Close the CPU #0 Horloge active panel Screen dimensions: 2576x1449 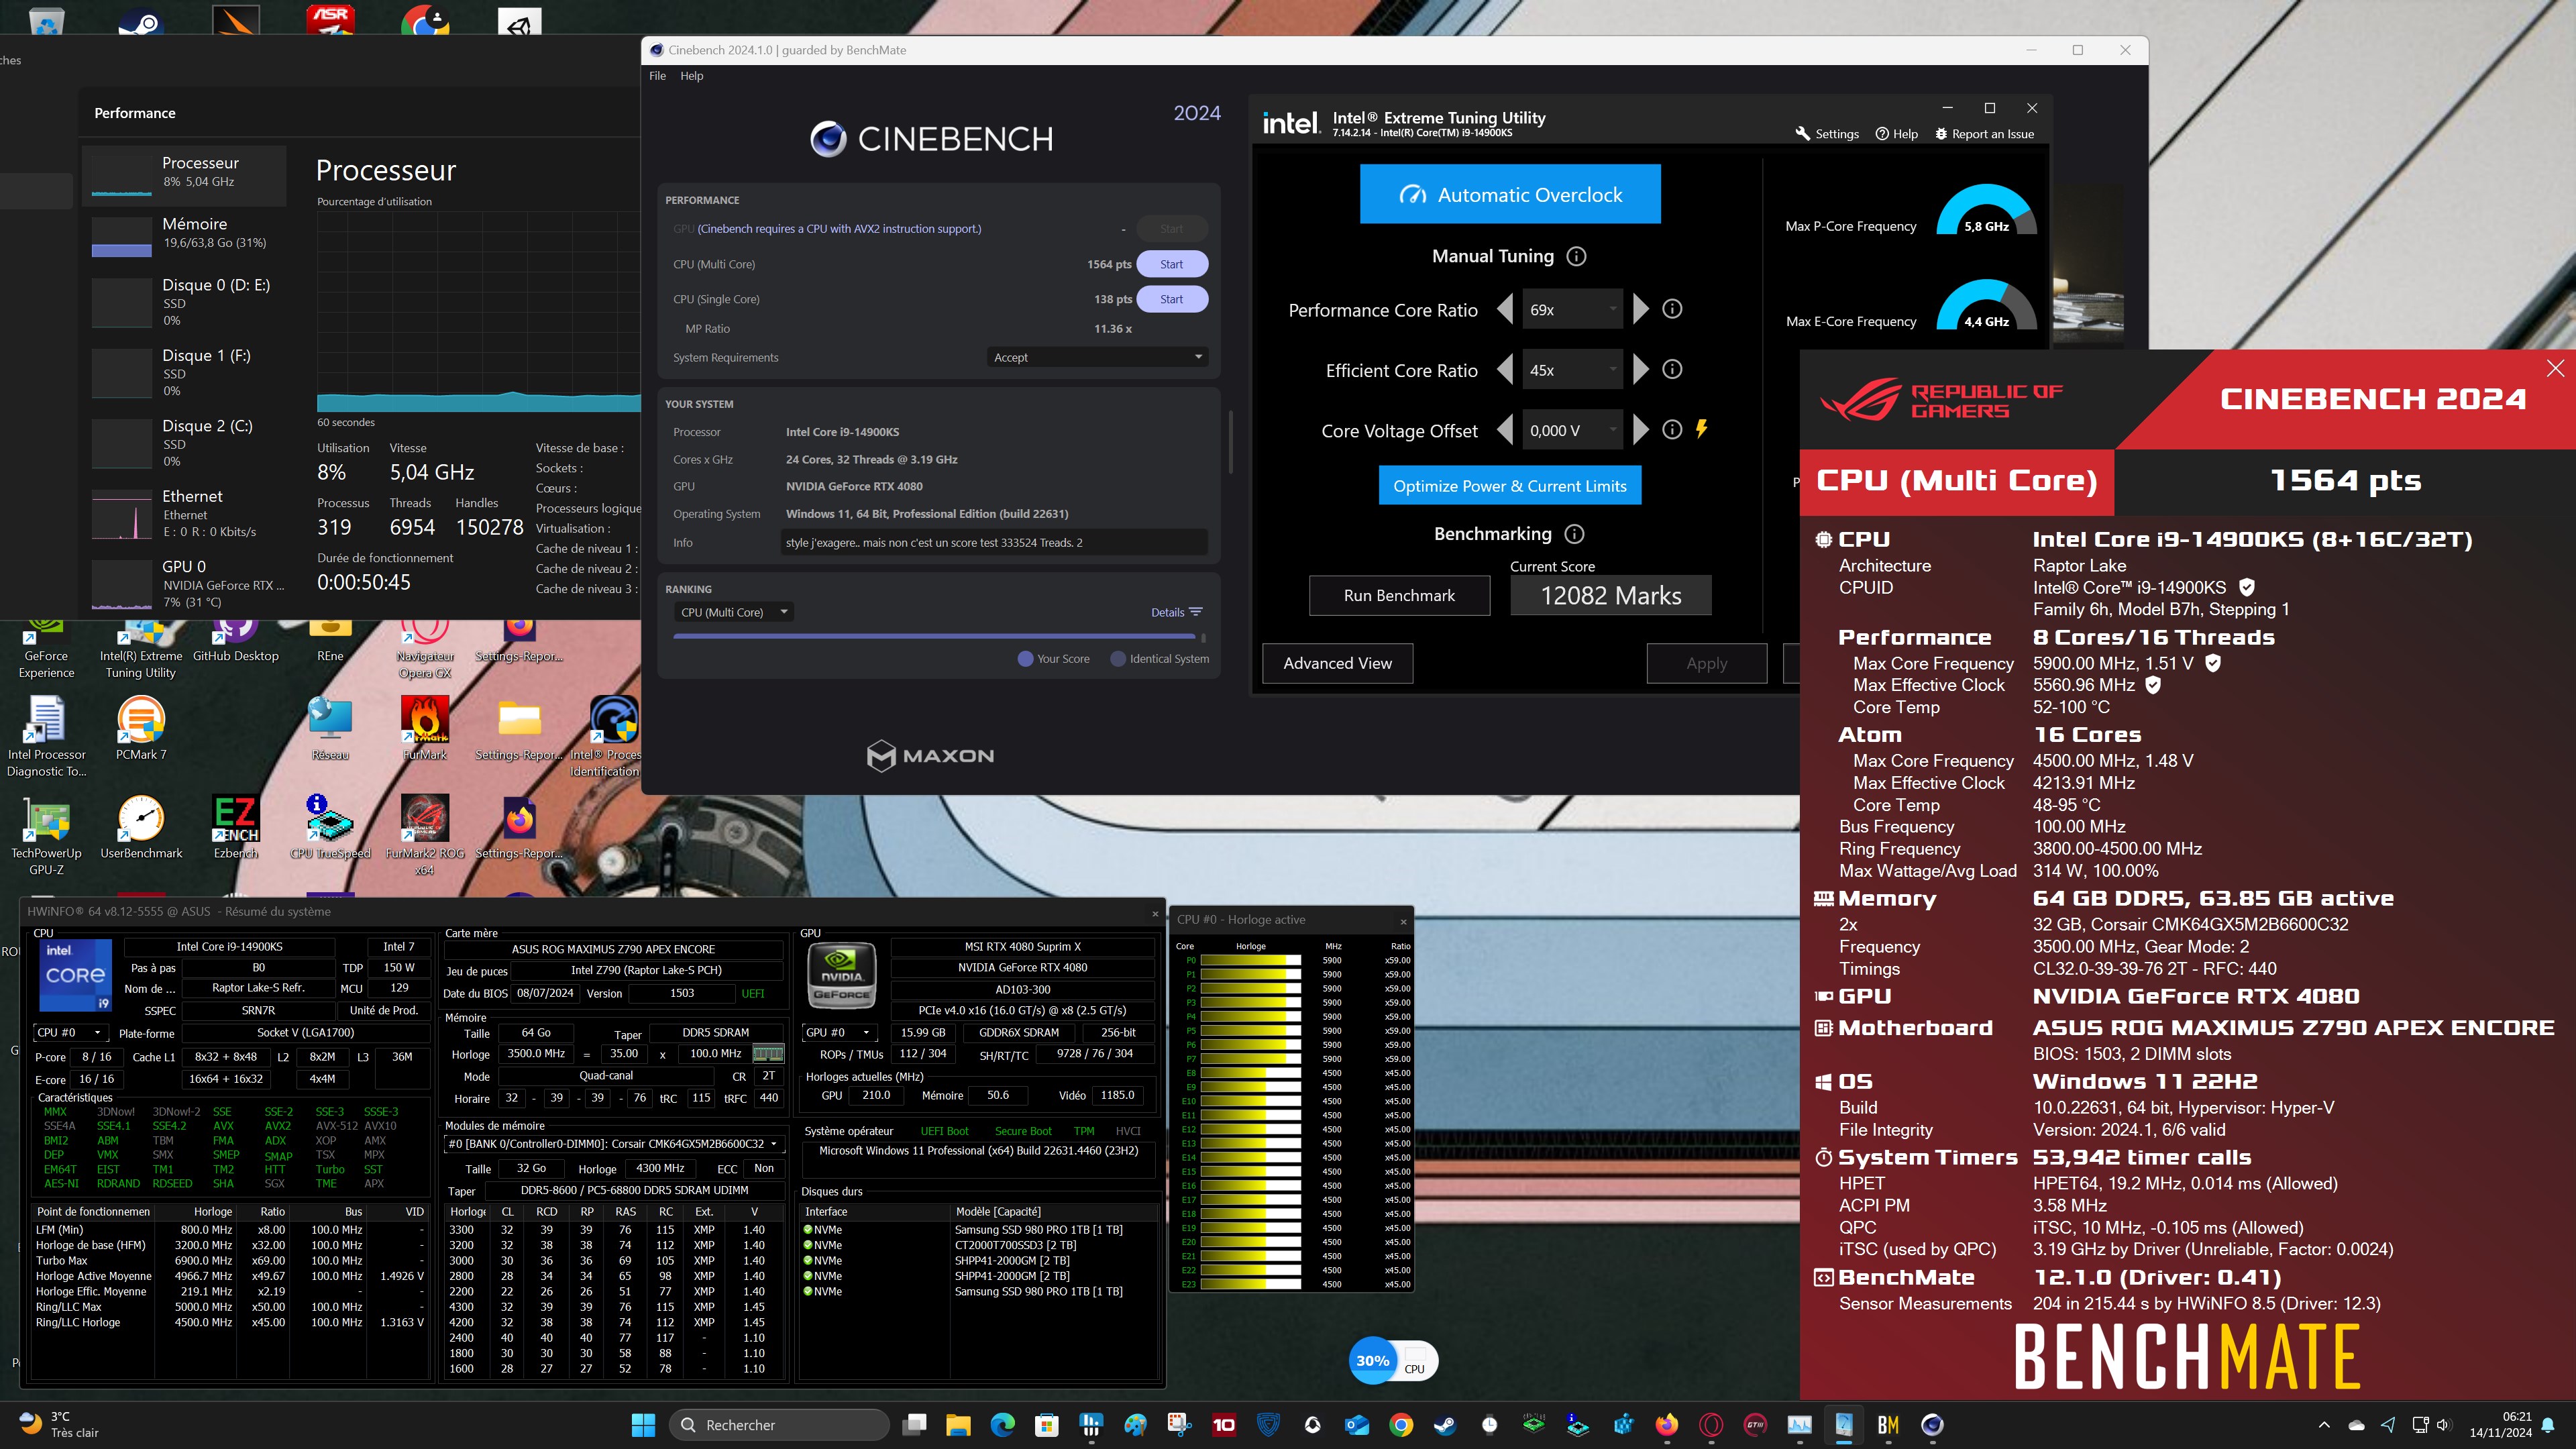pyautogui.click(x=1403, y=921)
